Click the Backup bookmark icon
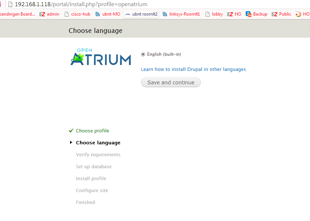The height and width of the screenshot is (221, 310). coord(249,14)
